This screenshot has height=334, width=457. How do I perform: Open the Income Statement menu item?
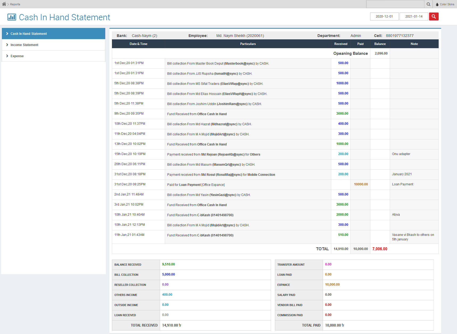click(24, 45)
